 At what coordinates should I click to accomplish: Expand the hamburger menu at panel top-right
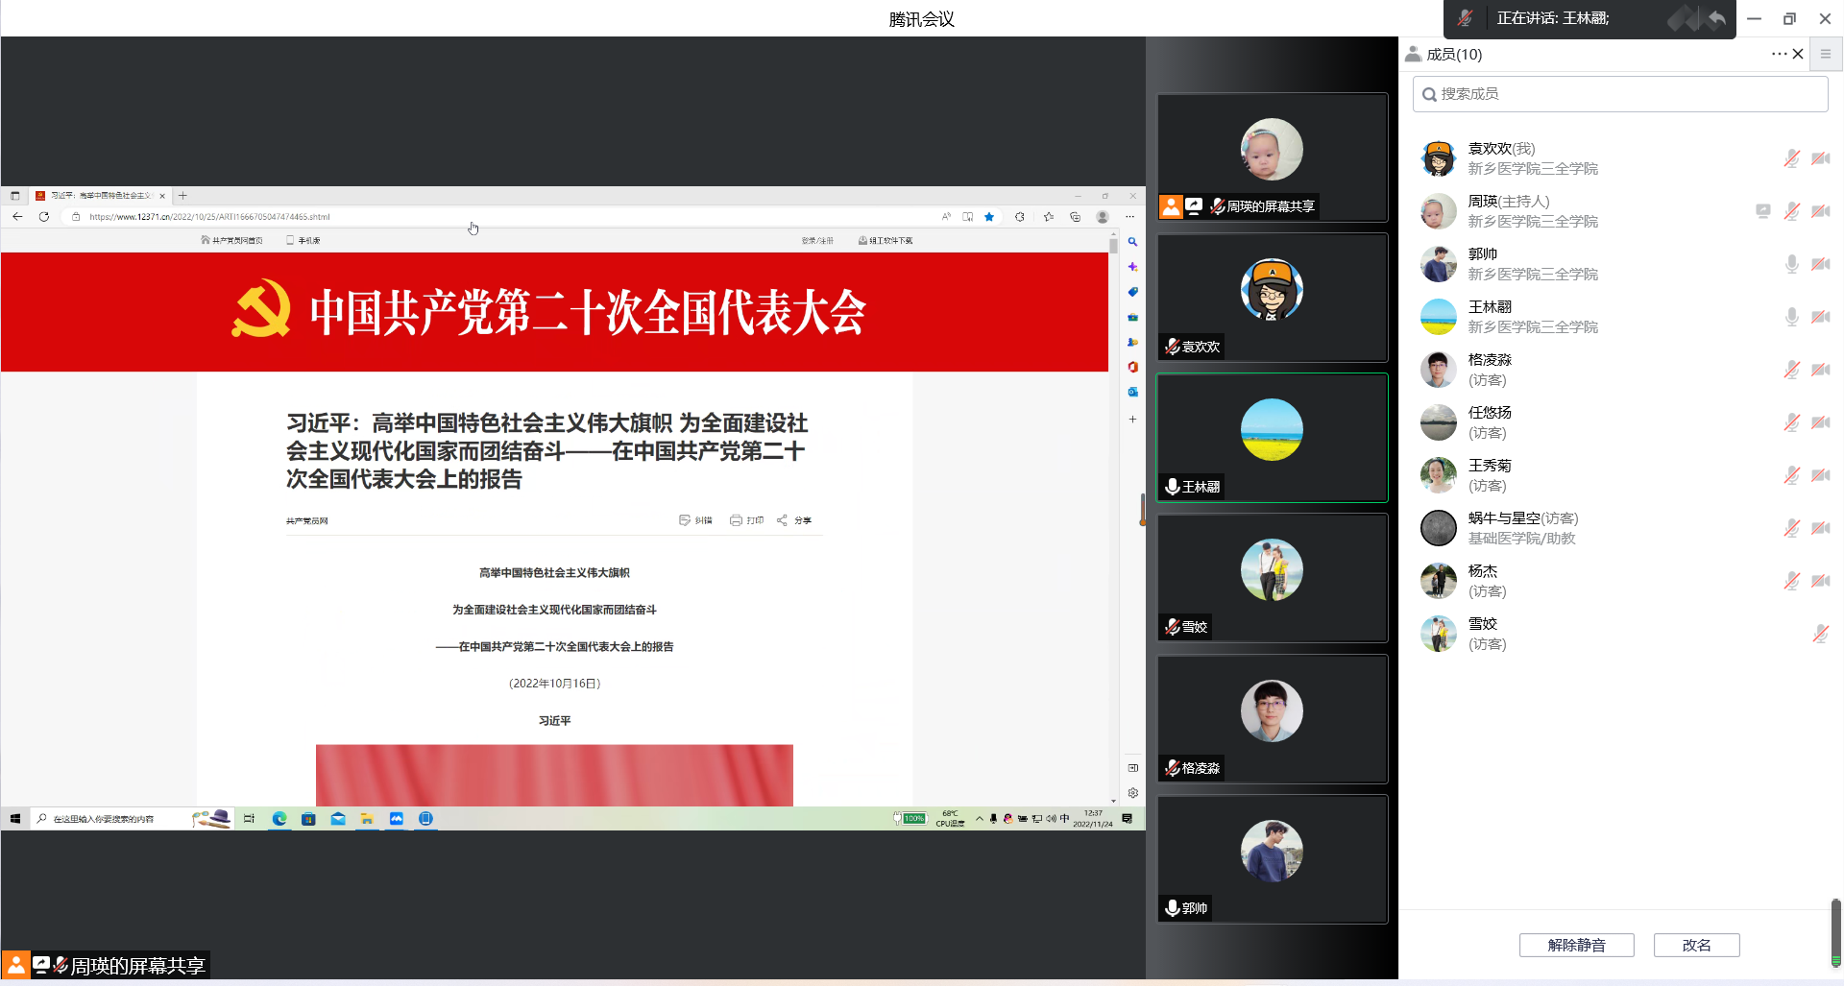[1826, 55]
